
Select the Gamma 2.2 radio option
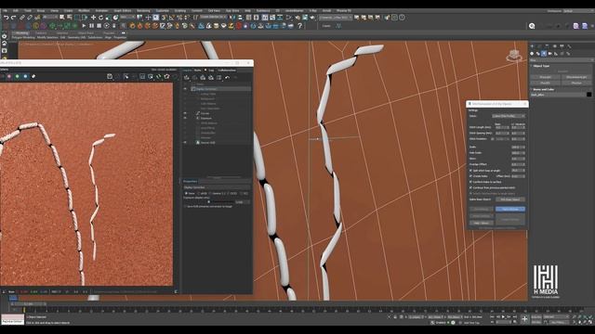[211, 194]
